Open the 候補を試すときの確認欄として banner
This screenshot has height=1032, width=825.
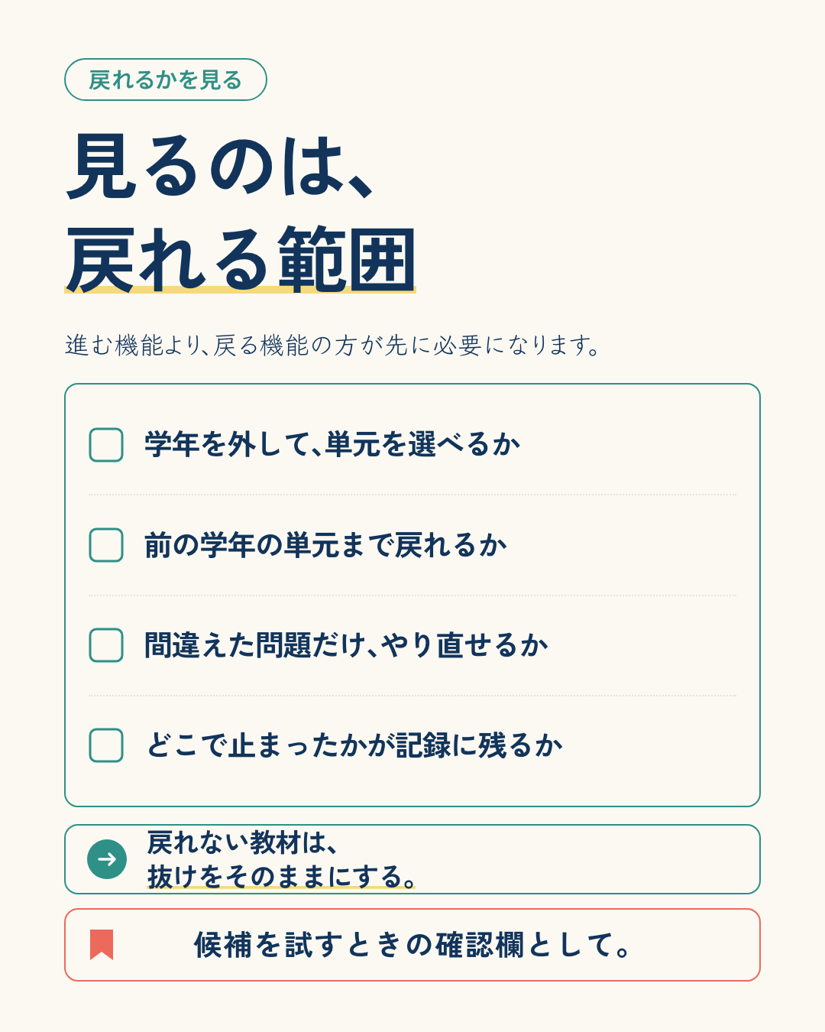[412, 945]
